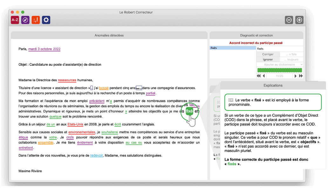Click the red word 'environementales'
Screen dimensions: 328x188
82,132
